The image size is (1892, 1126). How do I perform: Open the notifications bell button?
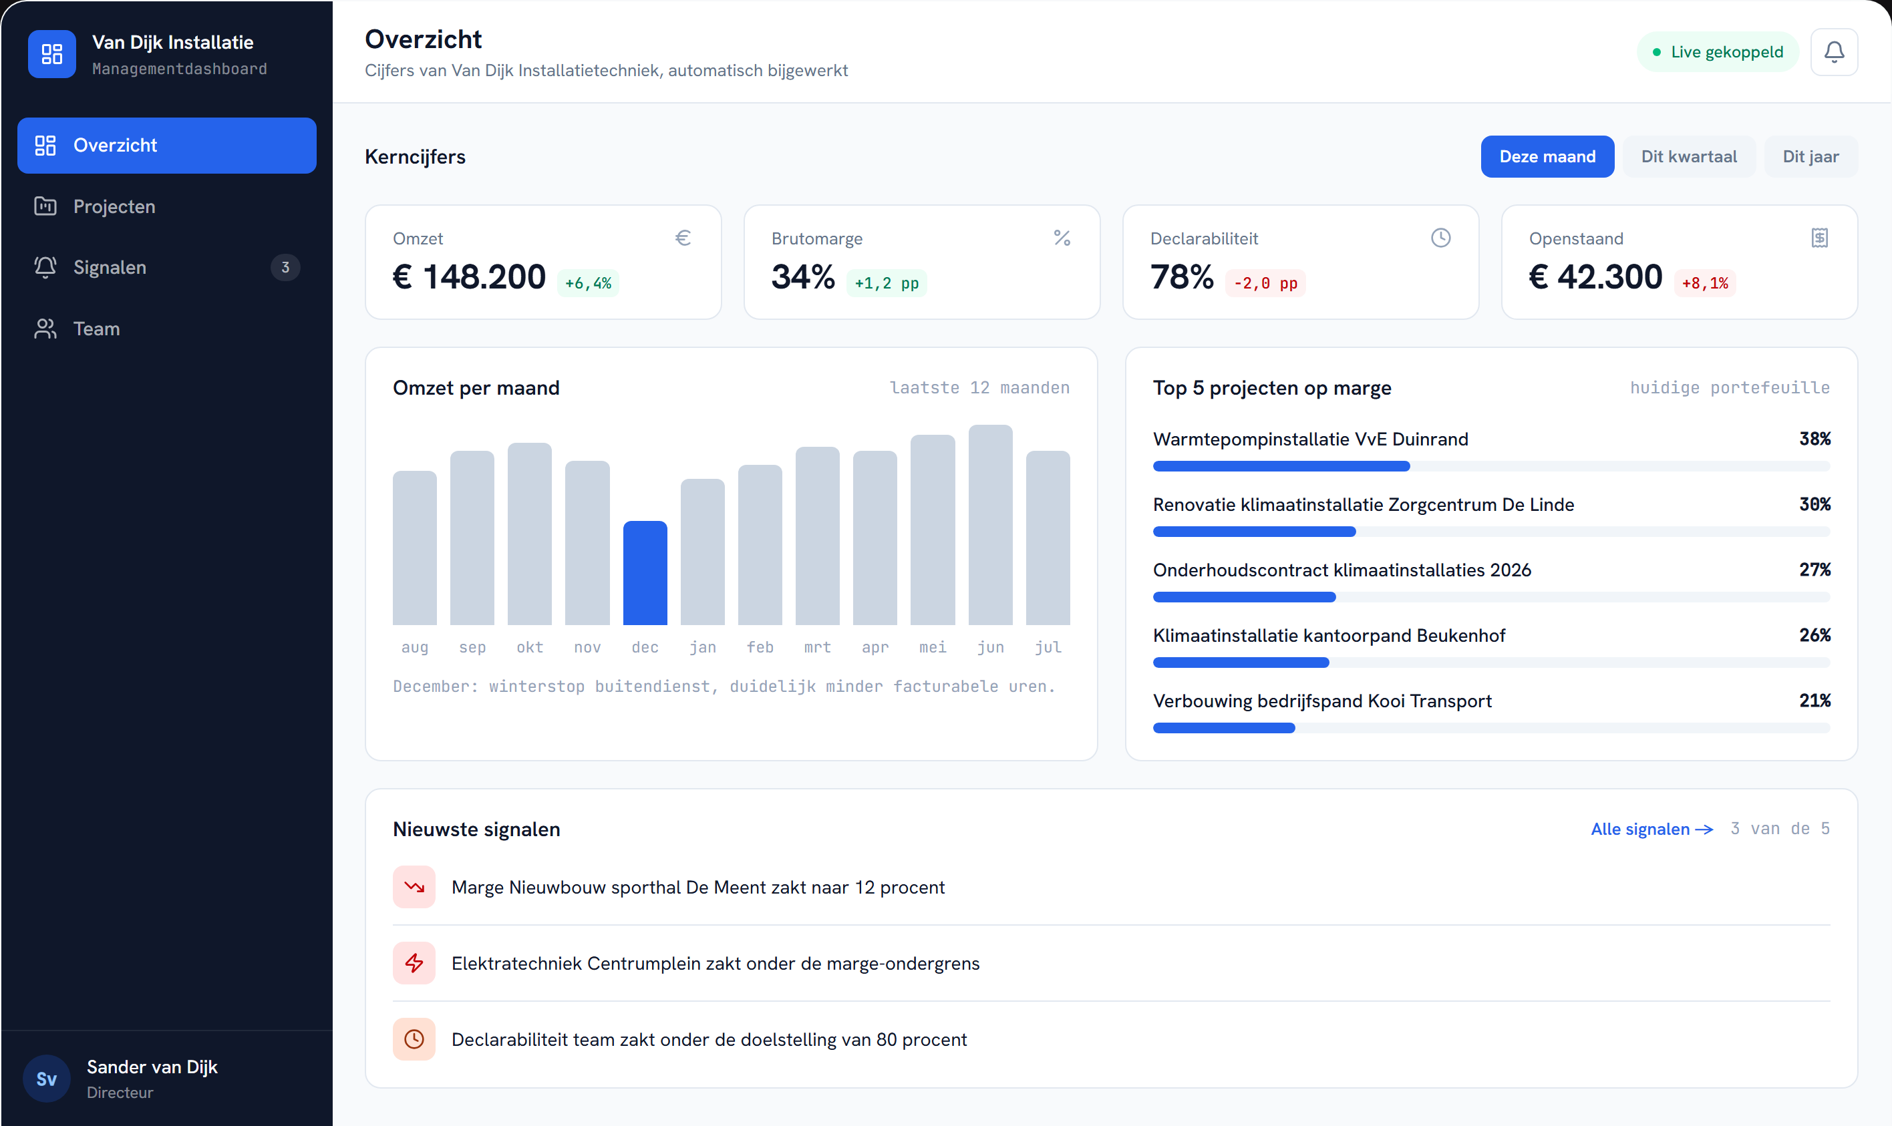[1834, 52]
